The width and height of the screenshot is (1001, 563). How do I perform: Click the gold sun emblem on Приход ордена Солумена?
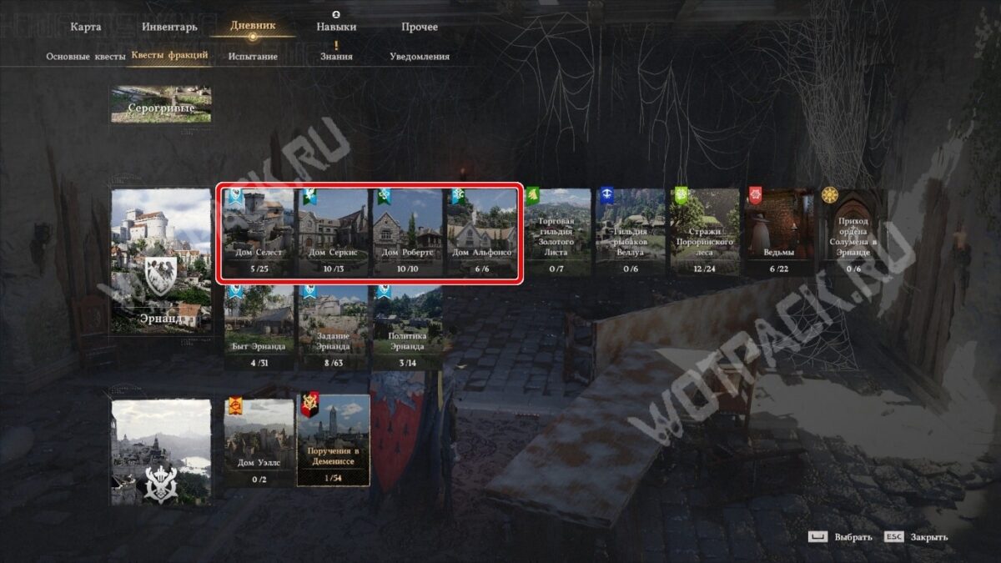[x=829, y=195]
